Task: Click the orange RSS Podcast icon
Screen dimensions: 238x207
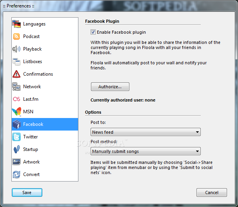Action: [x=16, y=36]
